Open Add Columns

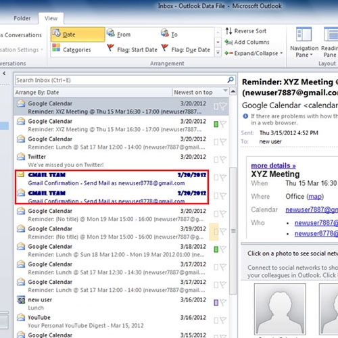tap(247, 42)
